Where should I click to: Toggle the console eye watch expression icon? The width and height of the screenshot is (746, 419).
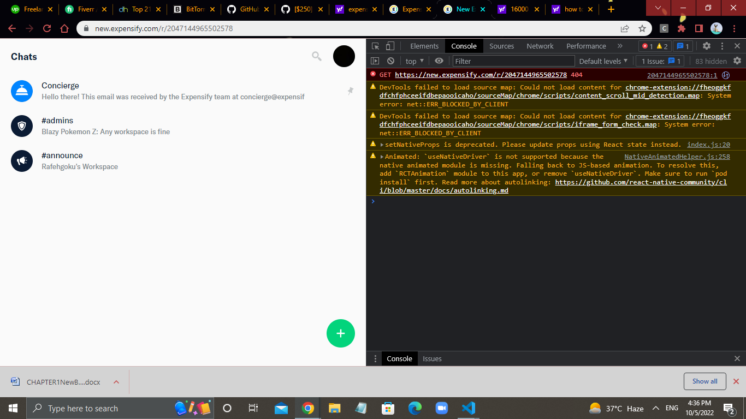[x=439, y=61]
